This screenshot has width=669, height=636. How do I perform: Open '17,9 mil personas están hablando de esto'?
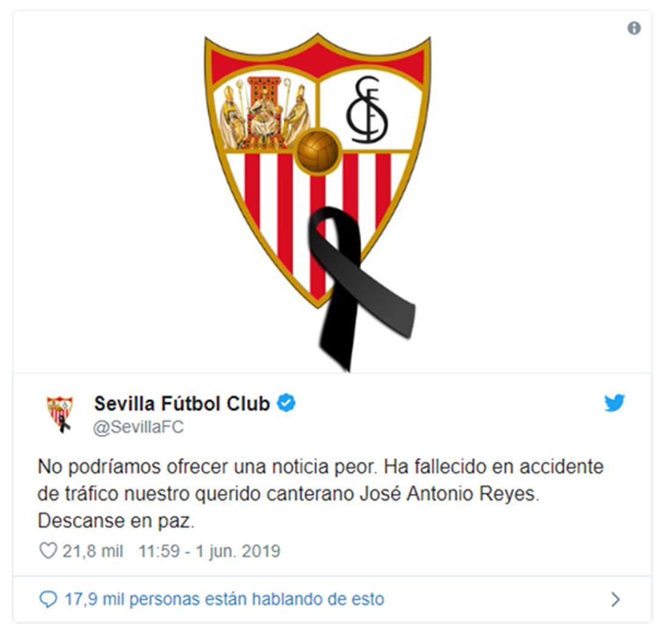224,599
